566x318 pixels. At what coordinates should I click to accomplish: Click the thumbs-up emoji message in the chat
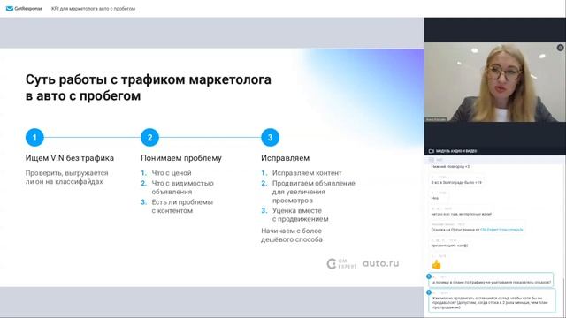pos(436,264)
